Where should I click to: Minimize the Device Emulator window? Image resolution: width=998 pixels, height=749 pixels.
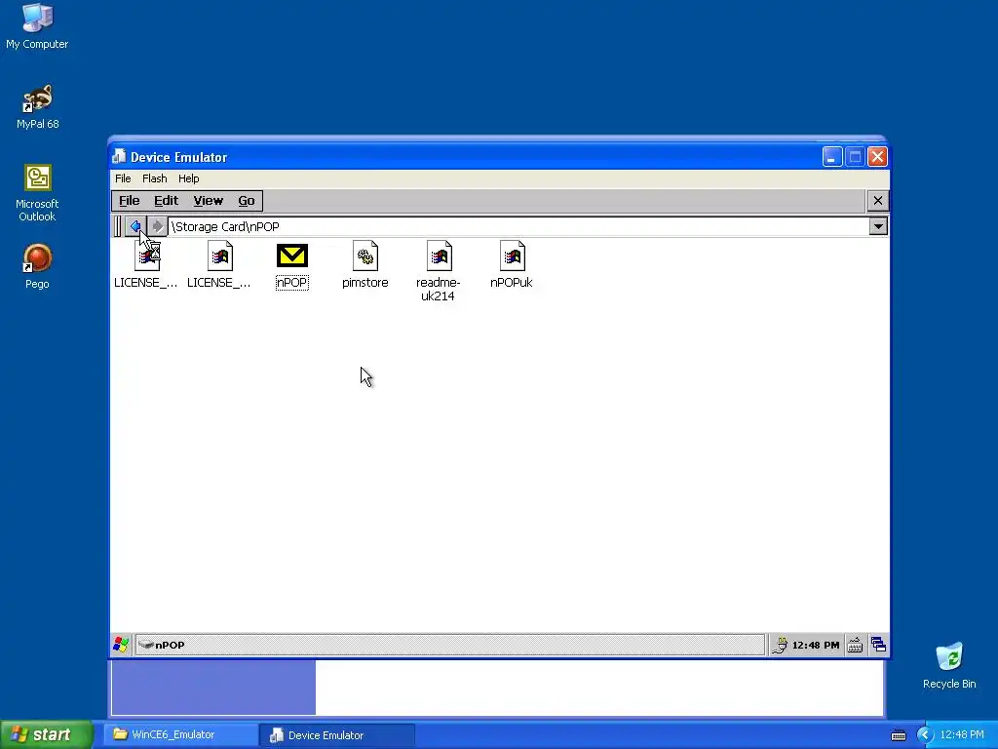click(x=832, y=157)
